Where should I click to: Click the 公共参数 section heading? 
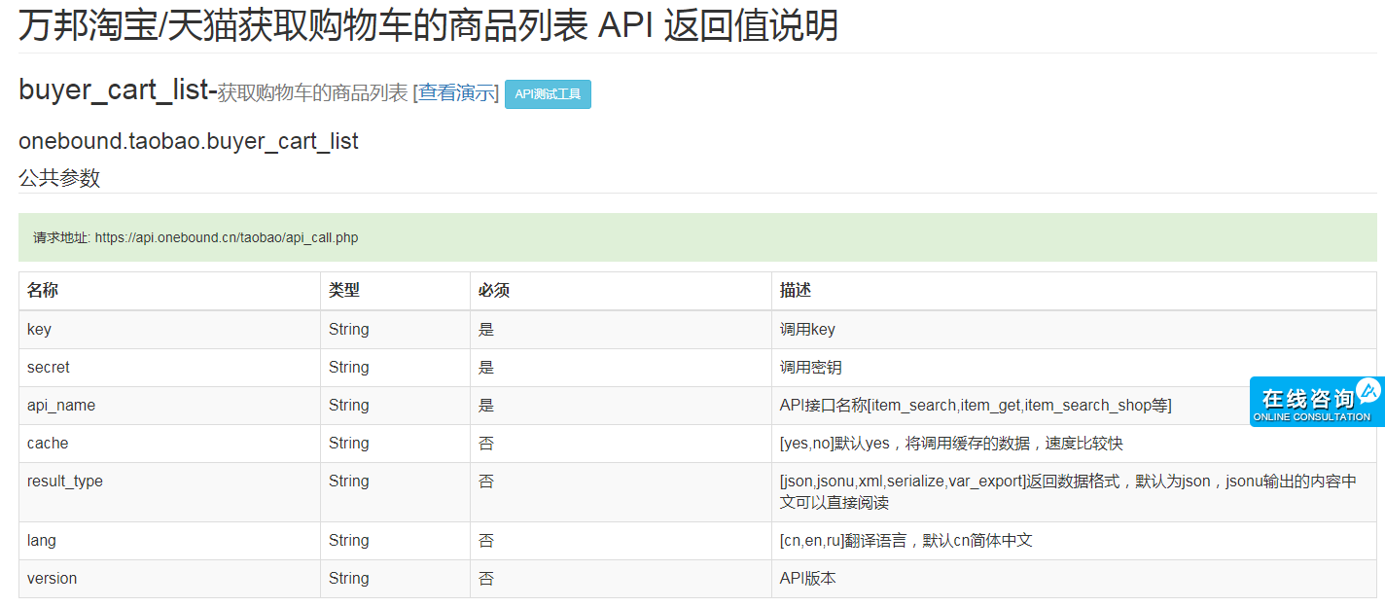tap(59, 178)
